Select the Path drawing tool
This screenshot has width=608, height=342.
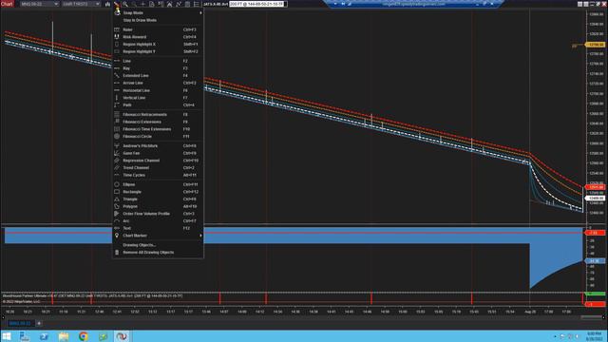158,105
